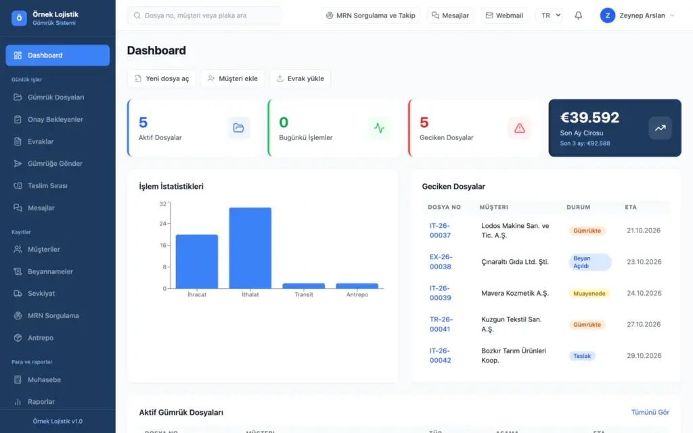The width and height of the screenshot is (693, 433).
Task: Click the Sevkiyat truck icon in sidebar
Action: click(18, 294)
